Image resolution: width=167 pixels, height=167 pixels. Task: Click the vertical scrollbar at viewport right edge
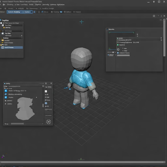tap(164, 38)
